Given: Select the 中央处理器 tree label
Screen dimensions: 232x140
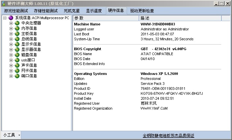Looking at the screenshot, I should pyautogui.click(x=31, y=23).
